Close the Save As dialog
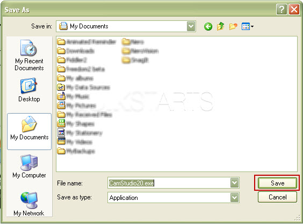 pyautogui.click(x=294, y=9)
